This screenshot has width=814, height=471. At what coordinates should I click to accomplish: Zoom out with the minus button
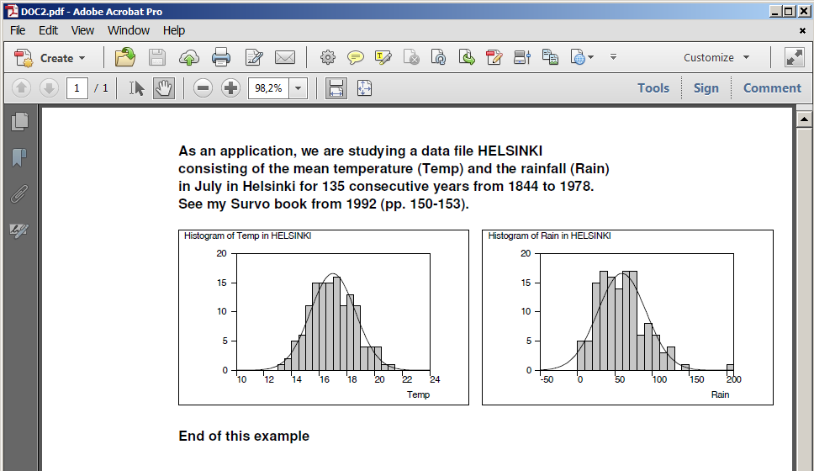(x=203, y=88)
